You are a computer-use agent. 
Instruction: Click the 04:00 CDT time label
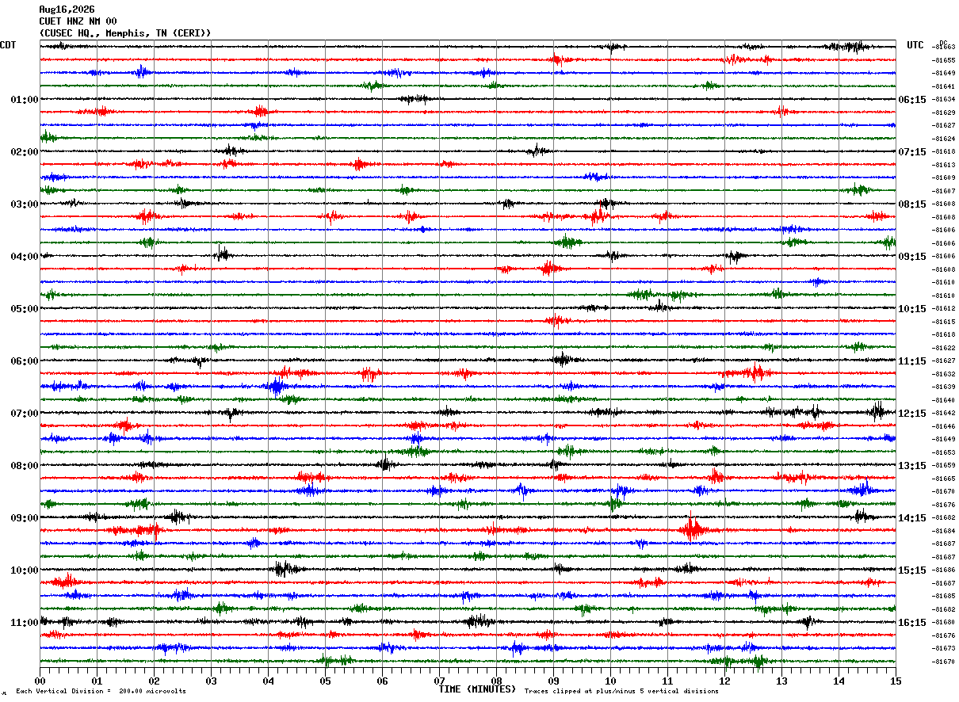[x=25, y=257]
